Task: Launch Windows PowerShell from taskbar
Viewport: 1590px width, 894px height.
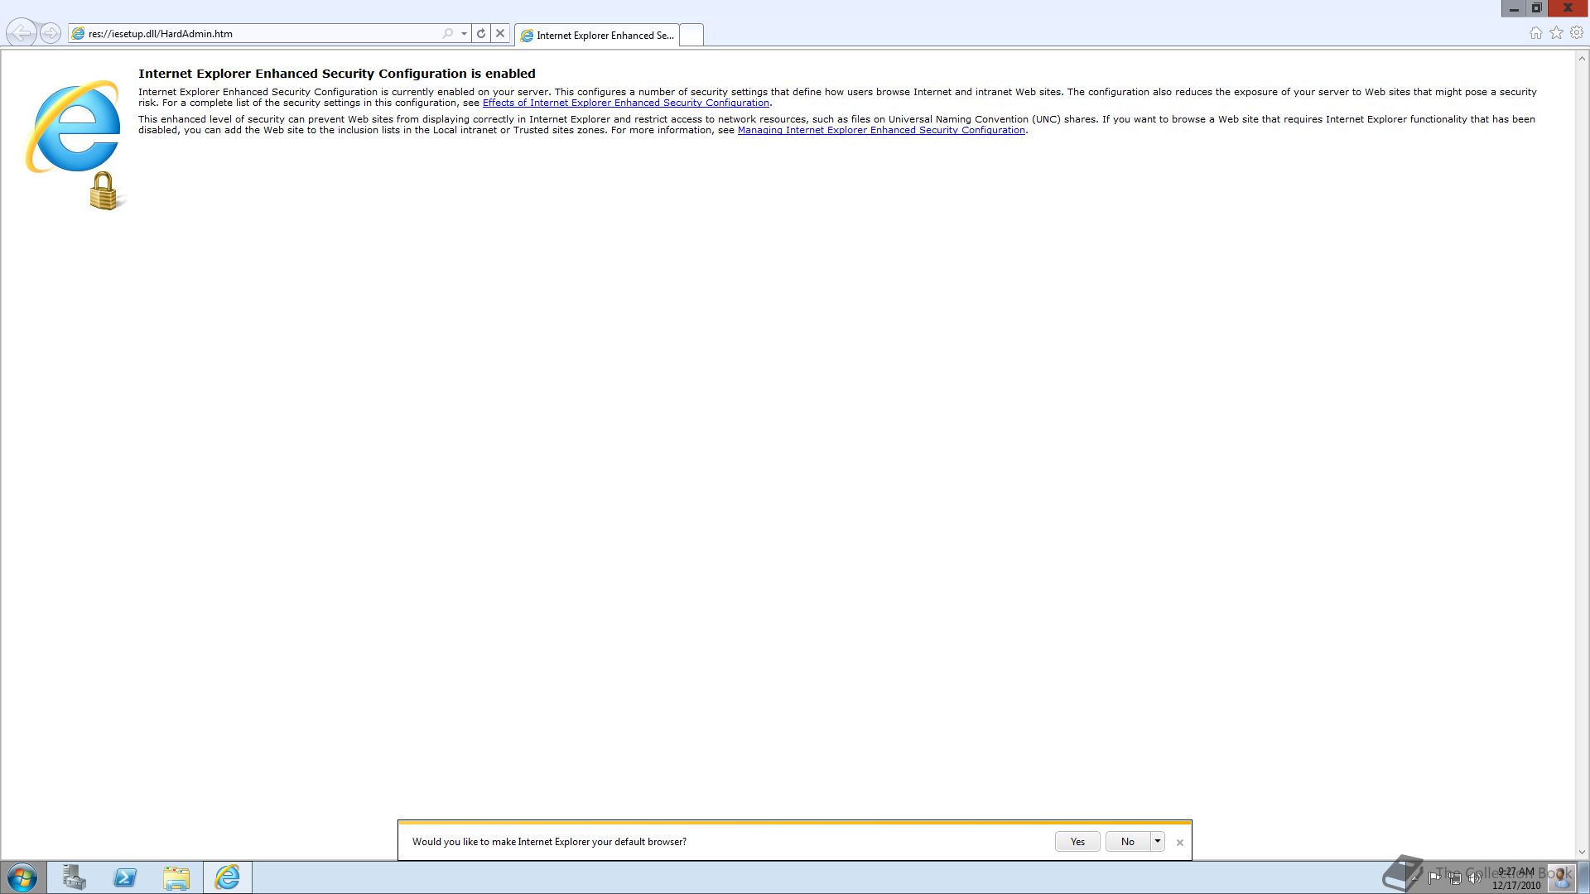Action: (x=125, y=877)
